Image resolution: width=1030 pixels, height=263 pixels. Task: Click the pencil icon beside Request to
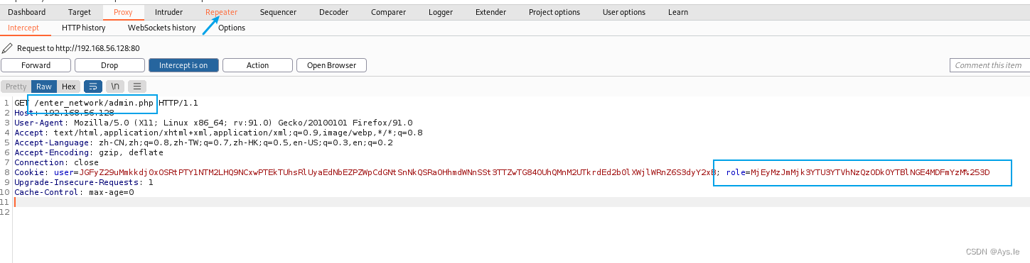pyautogui.click(x=8, y=48)
